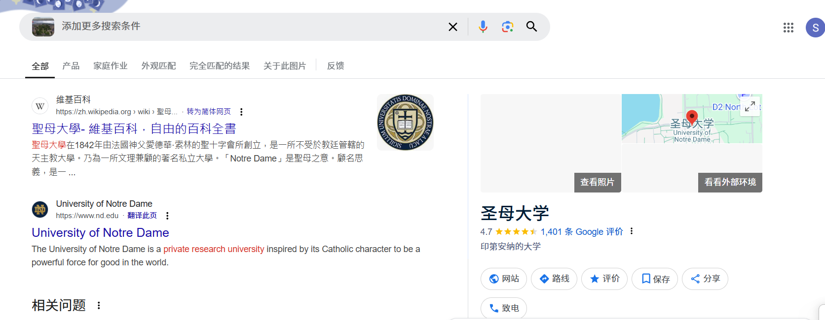Image resolution: width=825 pixels, height=320 pixels.
Task: Click the 分享 share button
Action: click(x=705, y=279)
